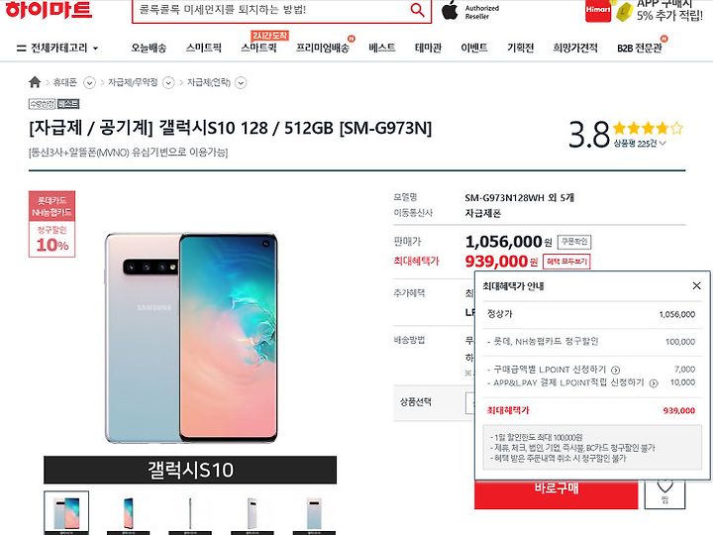Select the 이벤트 menu item

[474, 48]
